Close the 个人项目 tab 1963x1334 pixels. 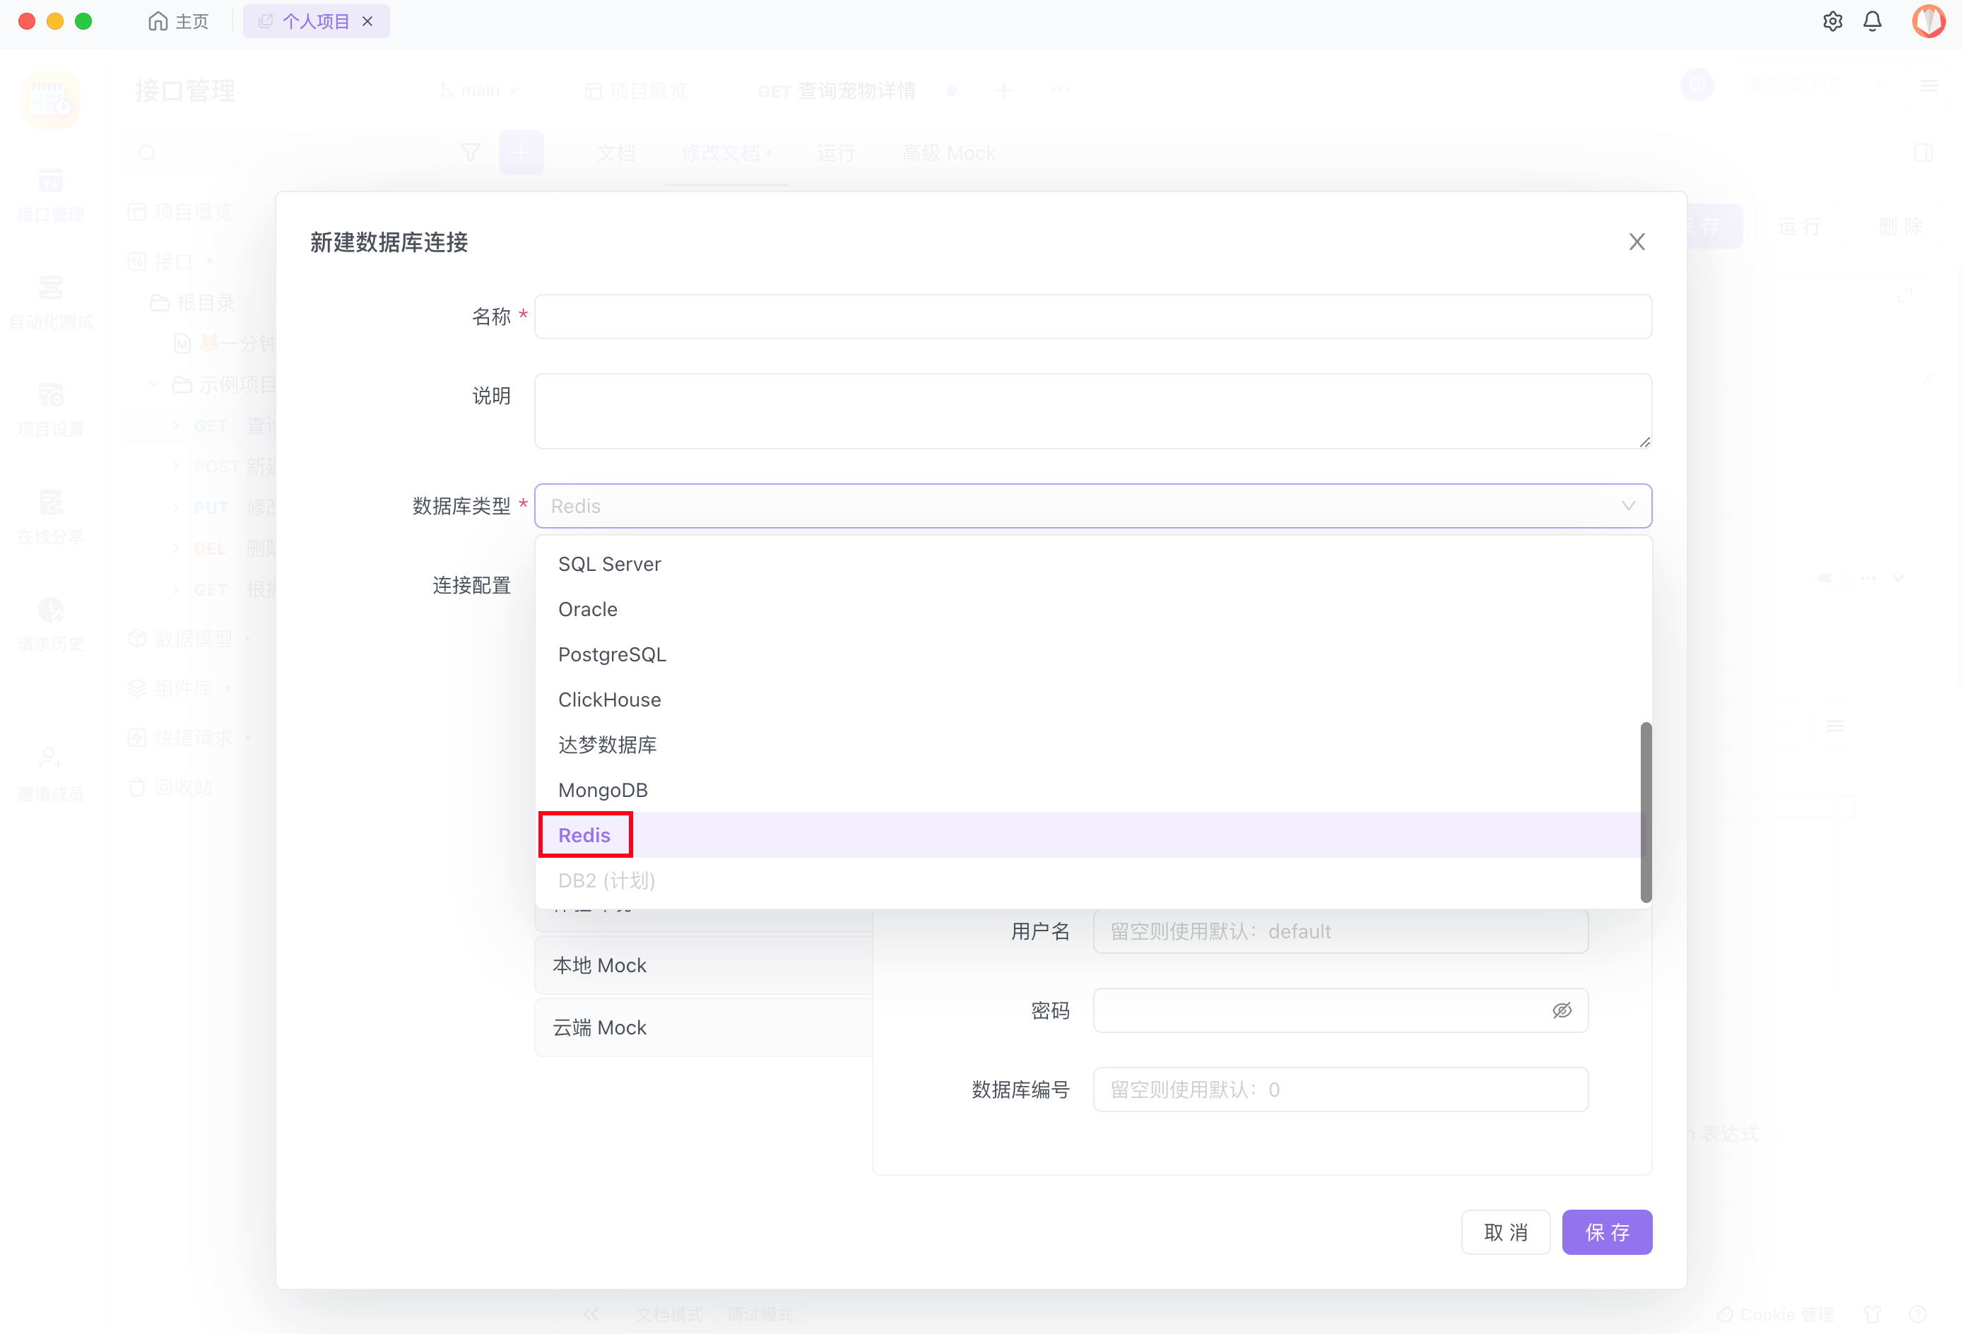[x=367, y=21]
